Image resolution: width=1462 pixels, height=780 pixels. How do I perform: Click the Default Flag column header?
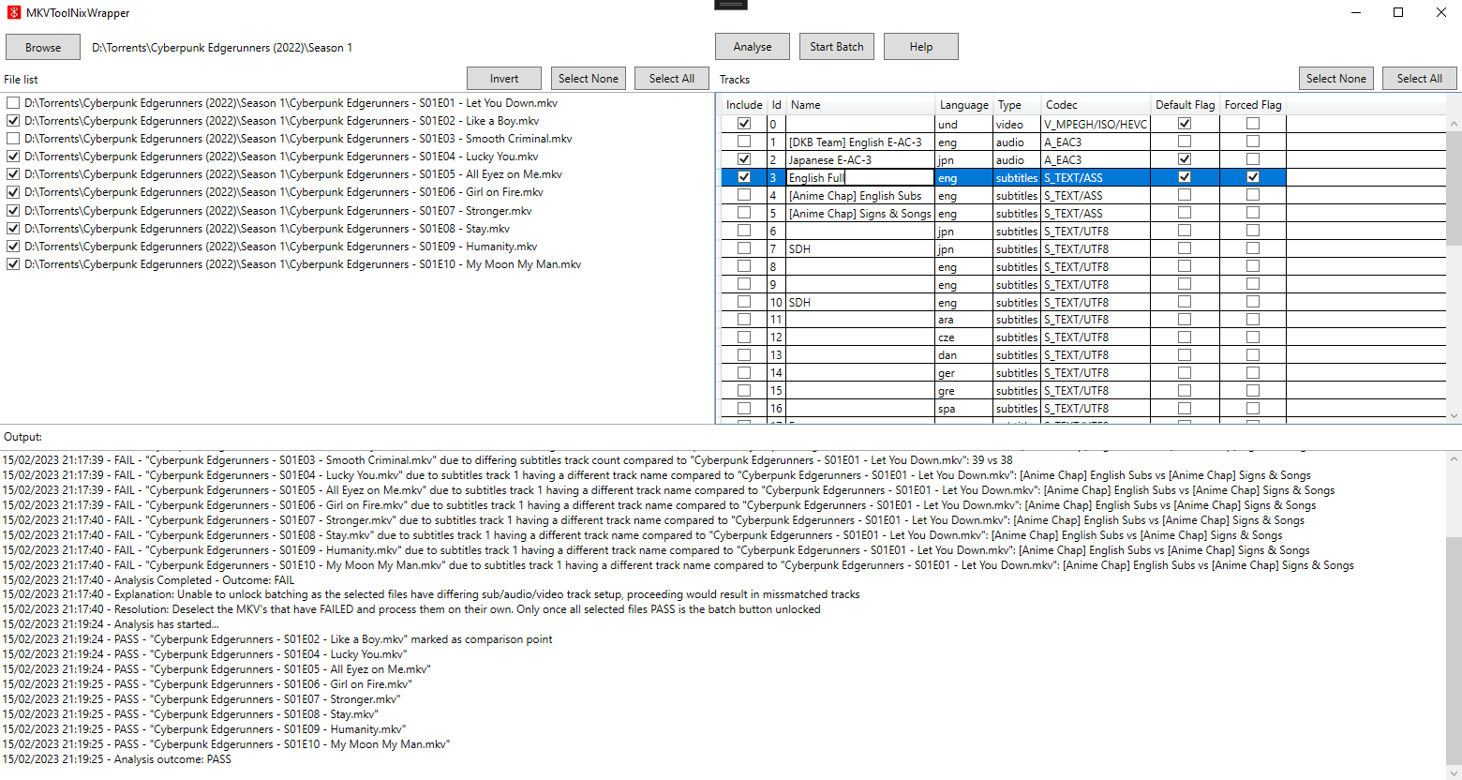pyautogui.click(x=1185, y=105)
